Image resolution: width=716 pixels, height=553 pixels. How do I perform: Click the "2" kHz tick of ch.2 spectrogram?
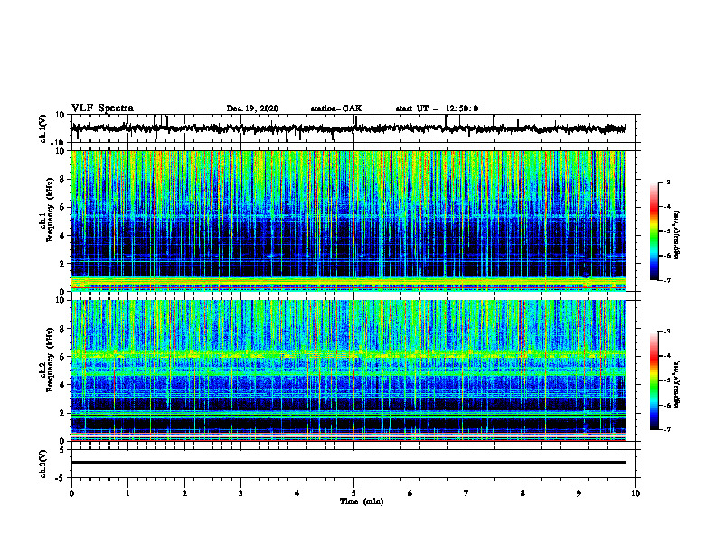pos(63,413)
